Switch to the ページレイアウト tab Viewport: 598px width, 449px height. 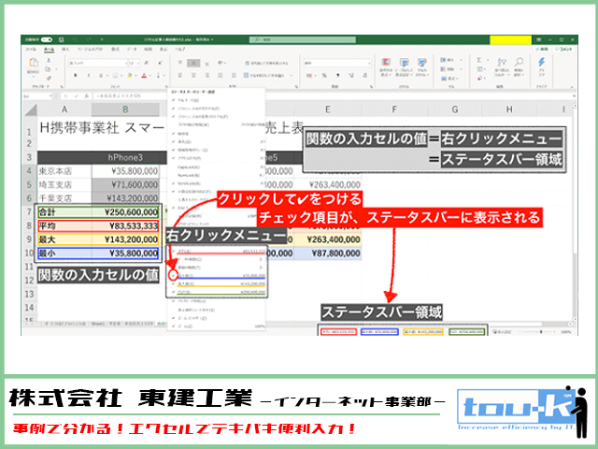90,50
